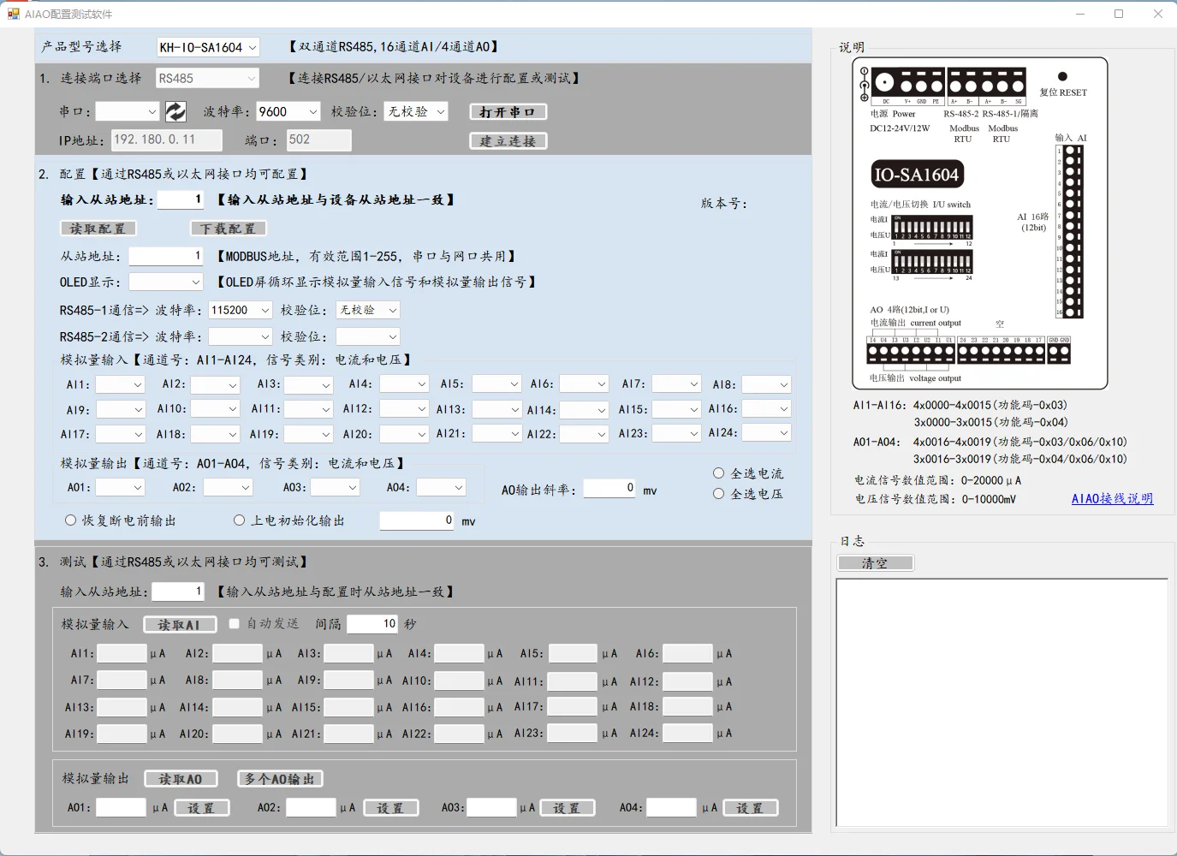Open the RS485-2 波特率 dropdown

(241, 336)
